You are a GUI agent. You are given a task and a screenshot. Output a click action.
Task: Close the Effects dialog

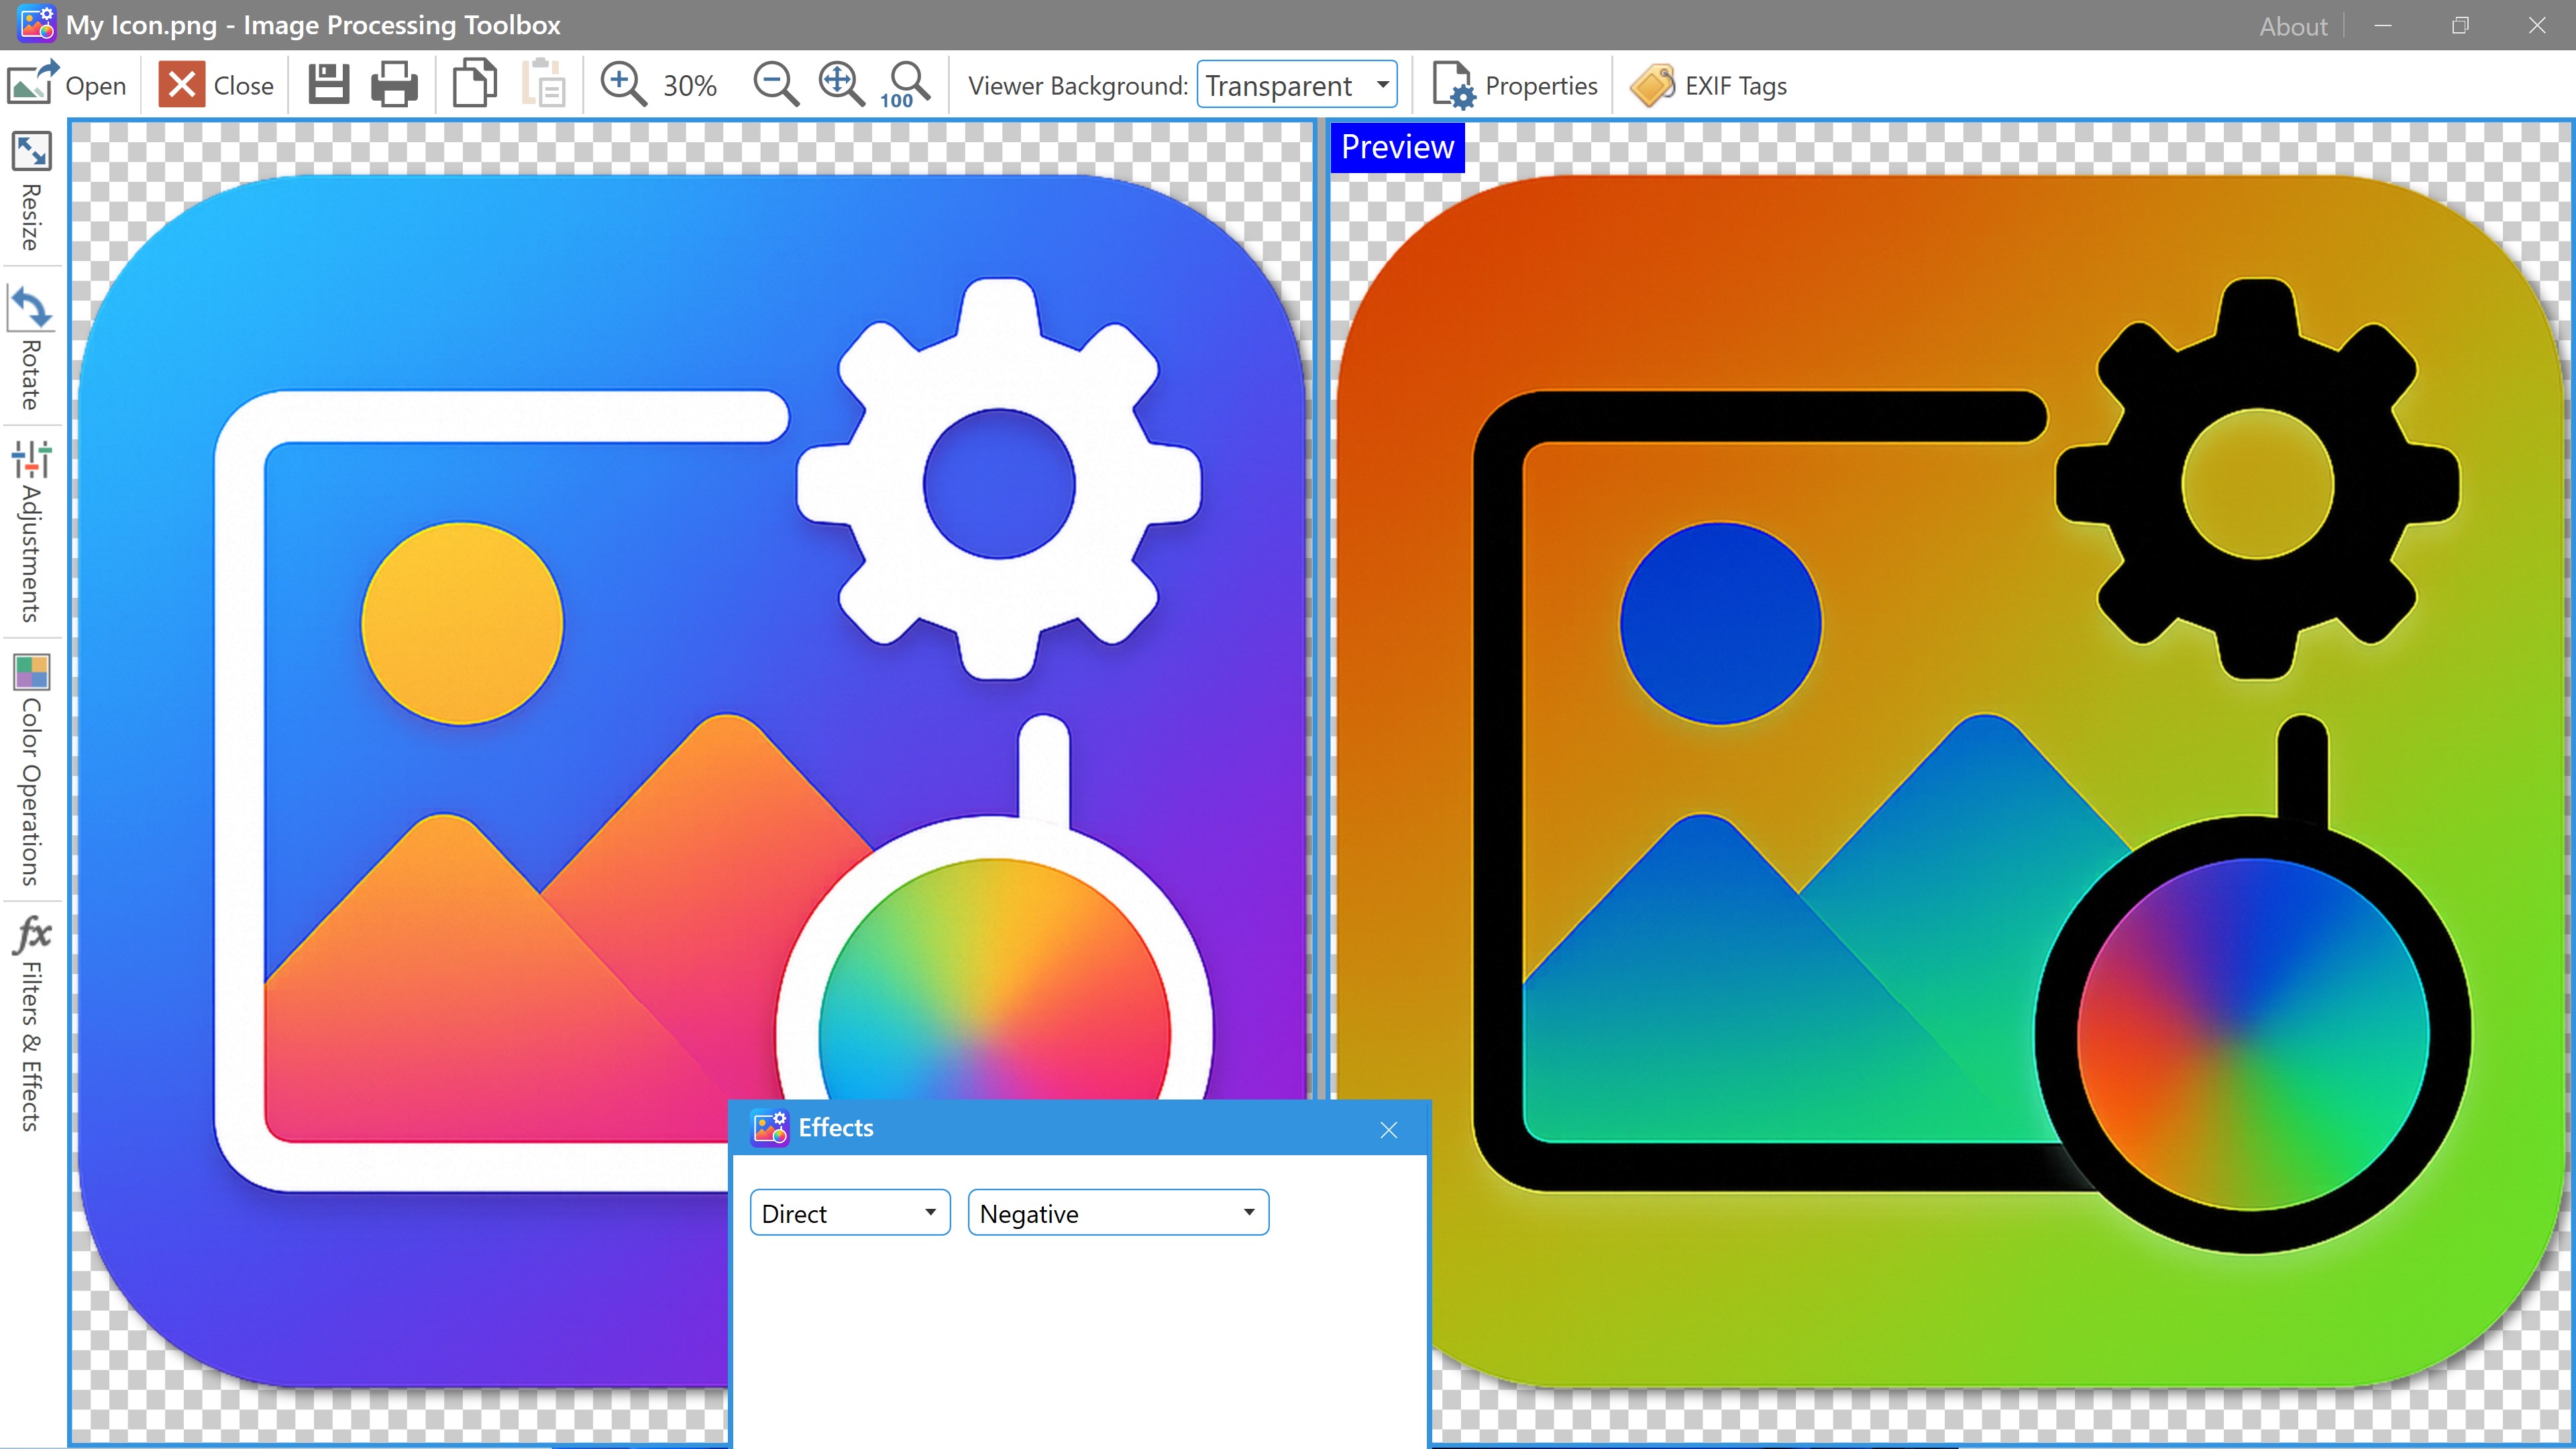[1388, 1130]
